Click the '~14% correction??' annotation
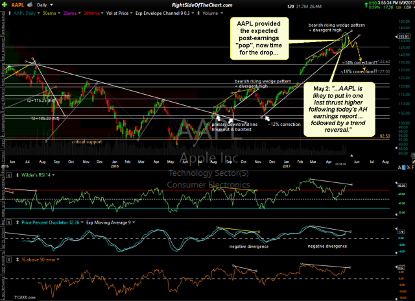The width and height of the screenshot is (415, 301). point(360,63)
